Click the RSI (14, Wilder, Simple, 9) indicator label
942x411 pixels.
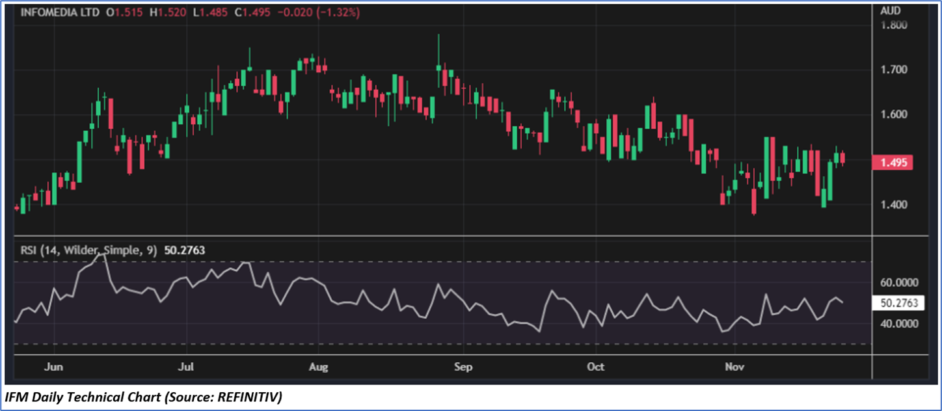click(x=88, y=249)
